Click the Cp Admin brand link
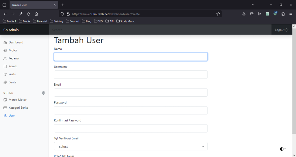 pos(11,30)
